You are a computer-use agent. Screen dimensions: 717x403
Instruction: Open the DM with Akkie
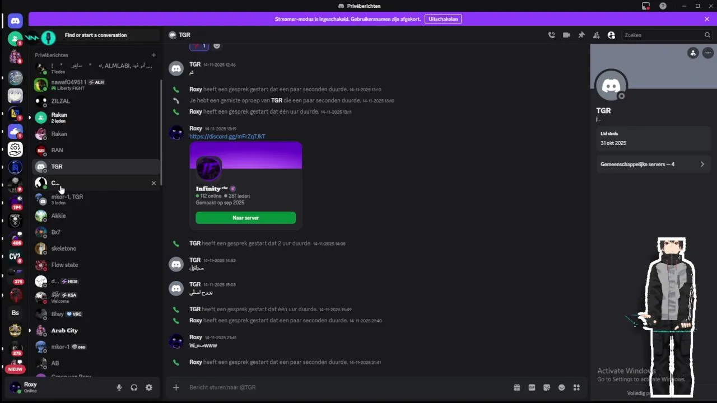tap(96, 215)
